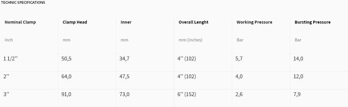
Task: Select the 50,5 clamp head value
Action: (66, 59)
